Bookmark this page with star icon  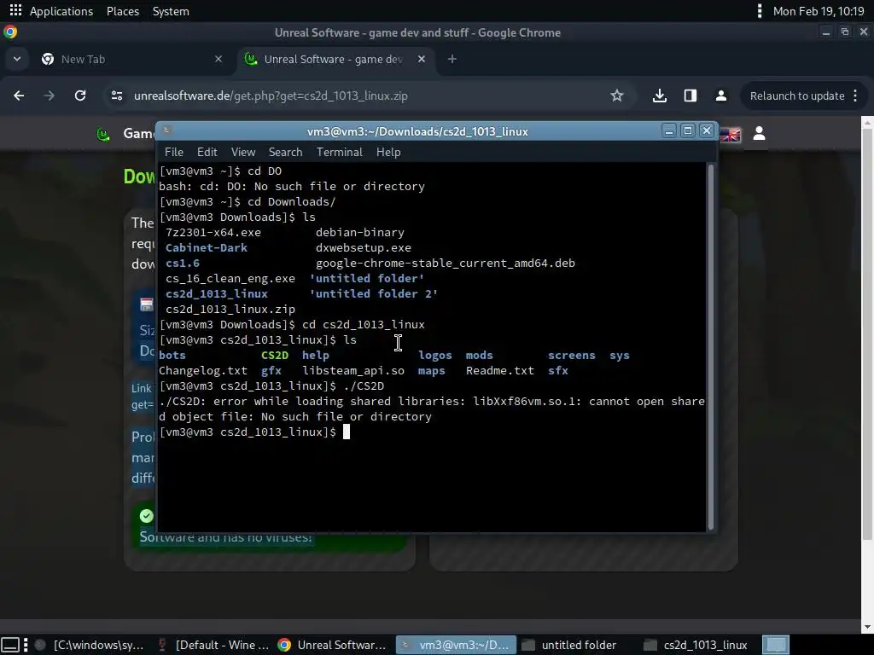pos(617,96)
